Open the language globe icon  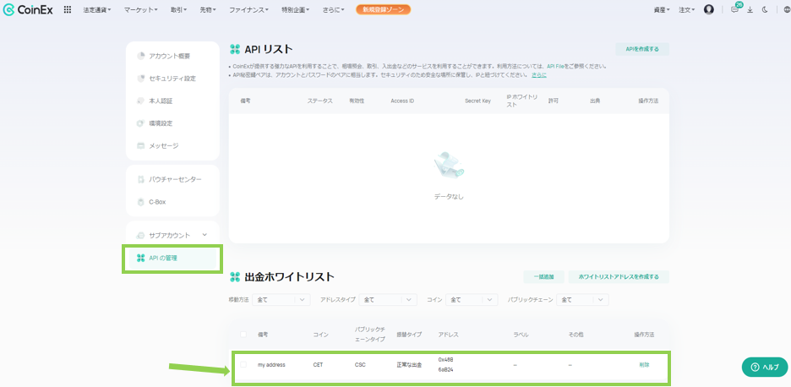783,9
